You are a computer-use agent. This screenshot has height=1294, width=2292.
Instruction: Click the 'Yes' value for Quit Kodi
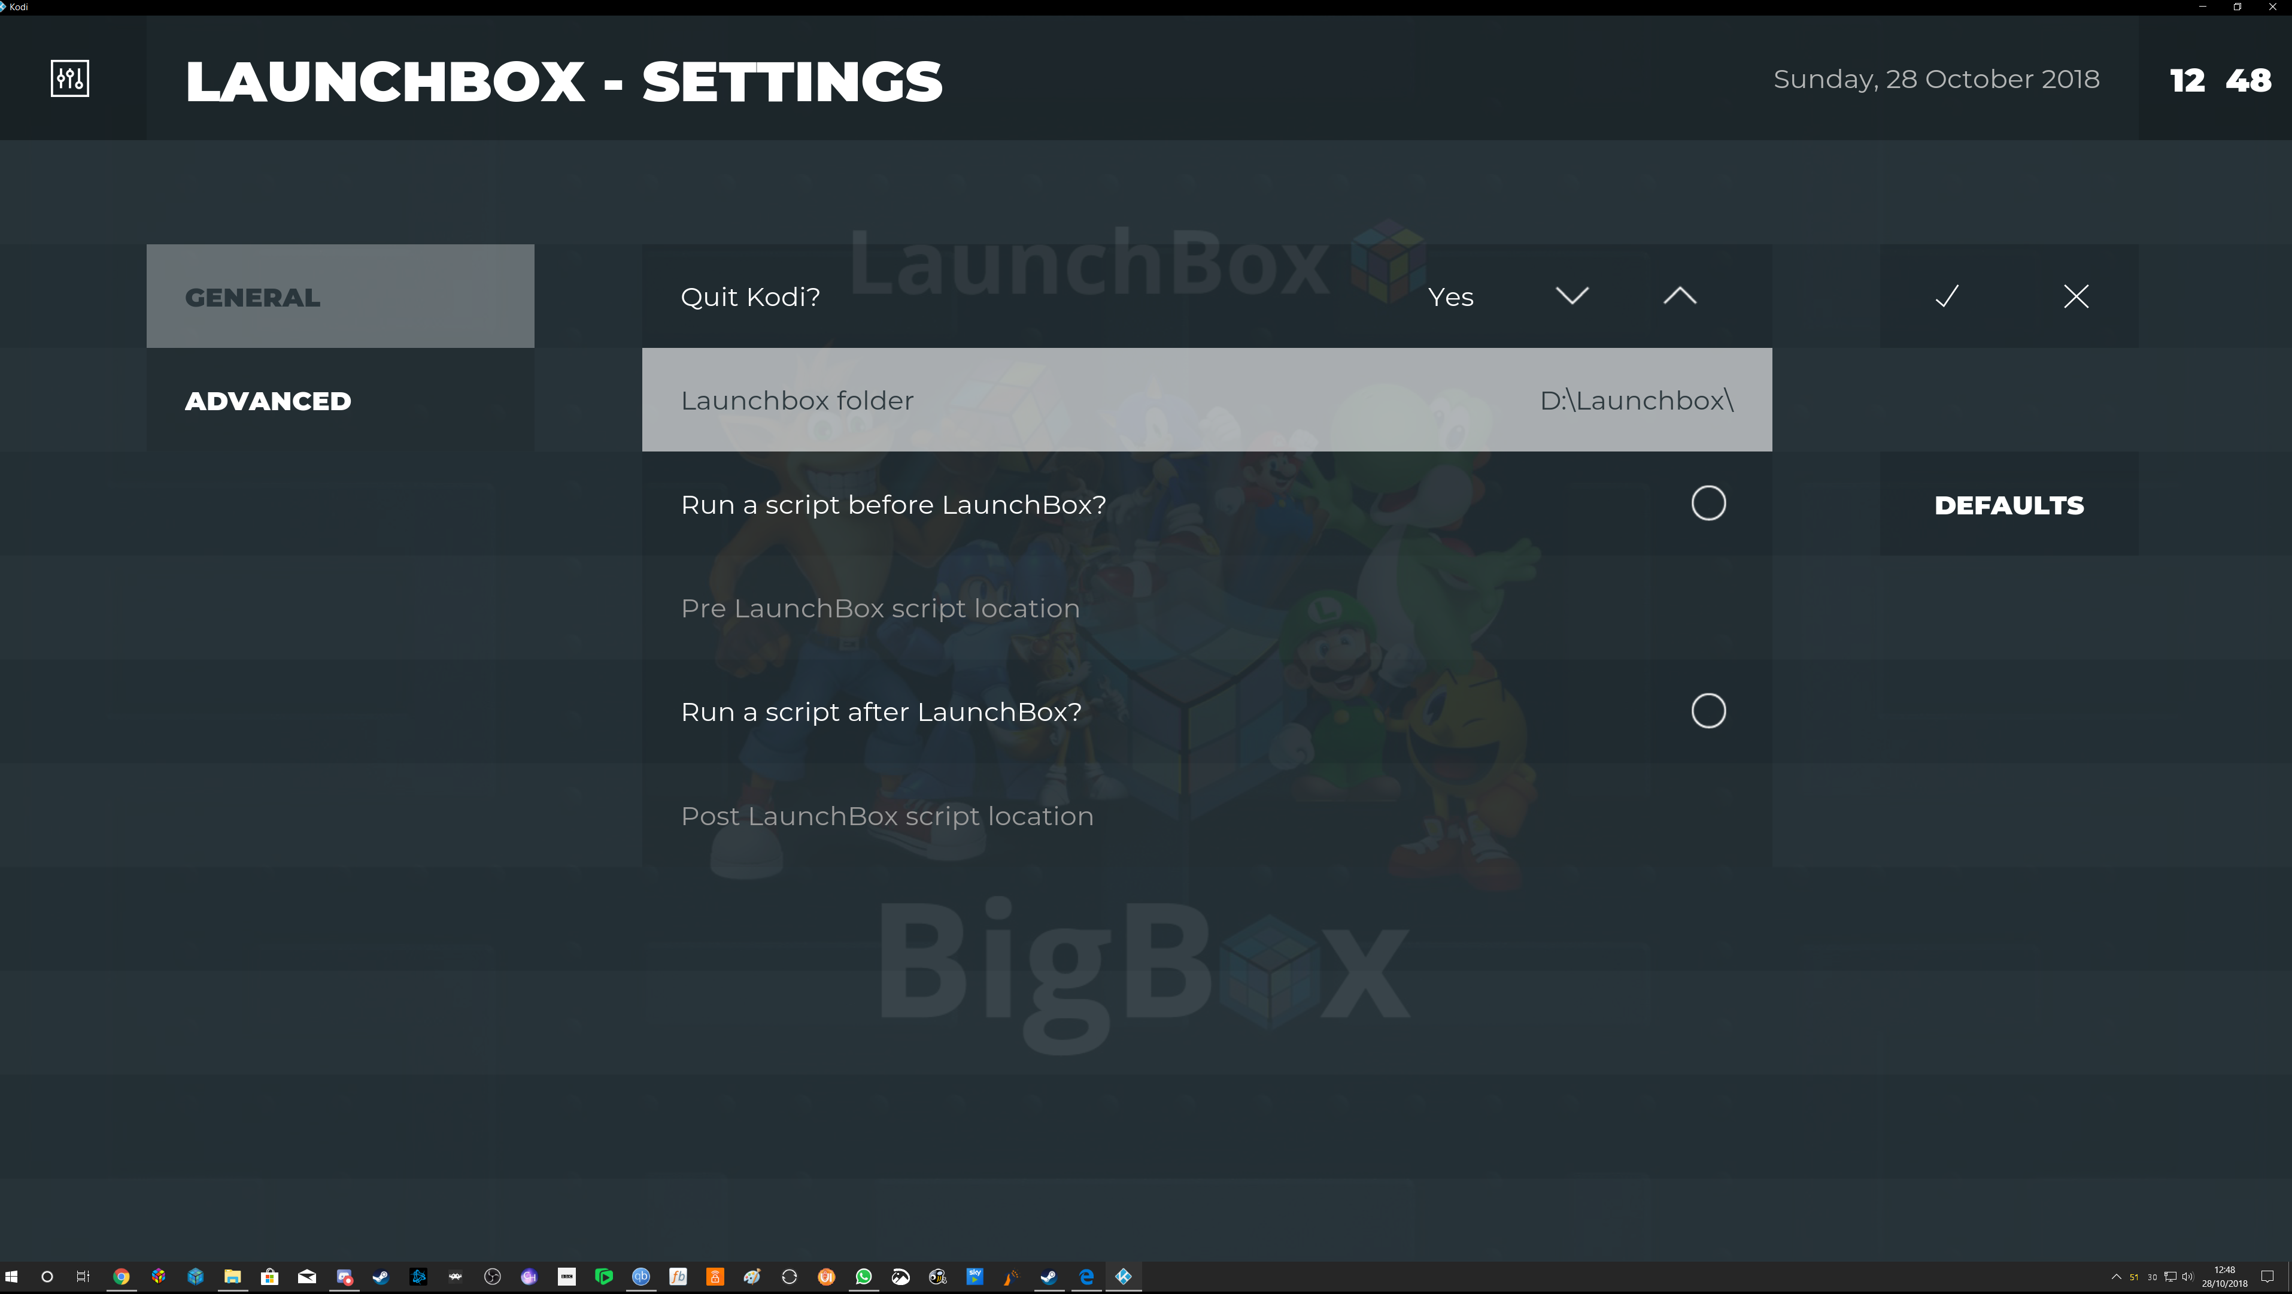pos(1450,297)
